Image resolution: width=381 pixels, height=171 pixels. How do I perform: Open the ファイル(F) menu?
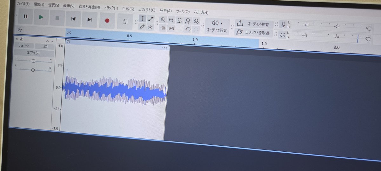(x=23, y=4)
